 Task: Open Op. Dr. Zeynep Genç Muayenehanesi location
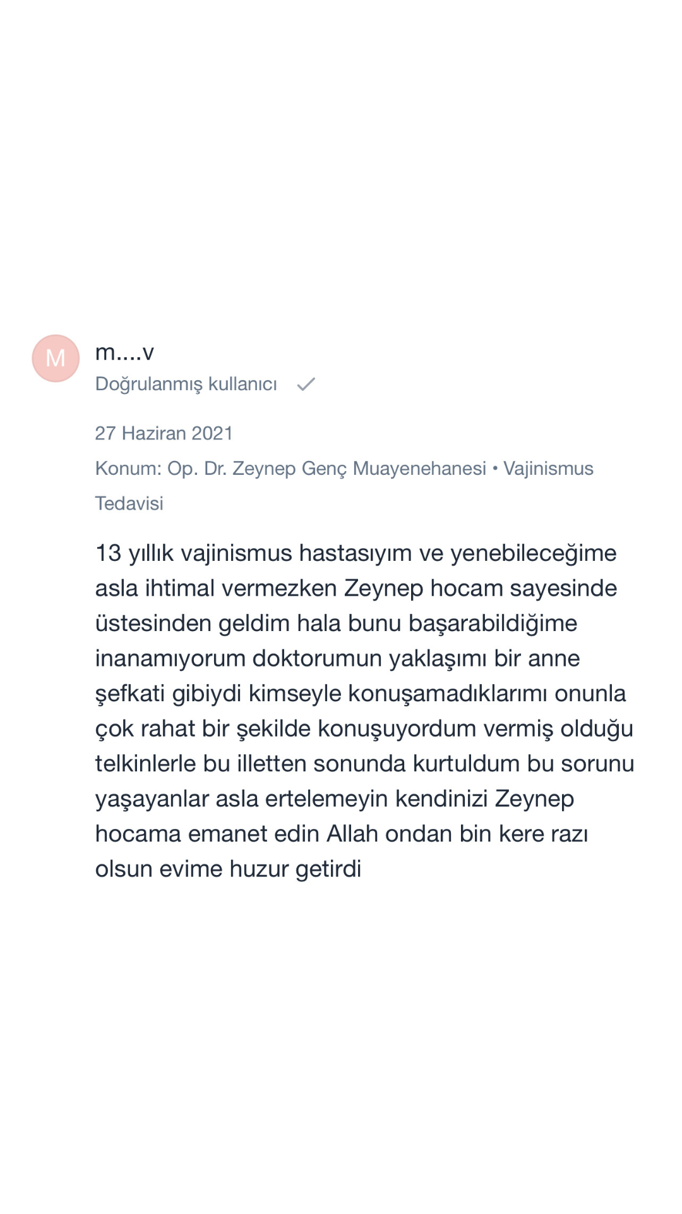(326, 469)
